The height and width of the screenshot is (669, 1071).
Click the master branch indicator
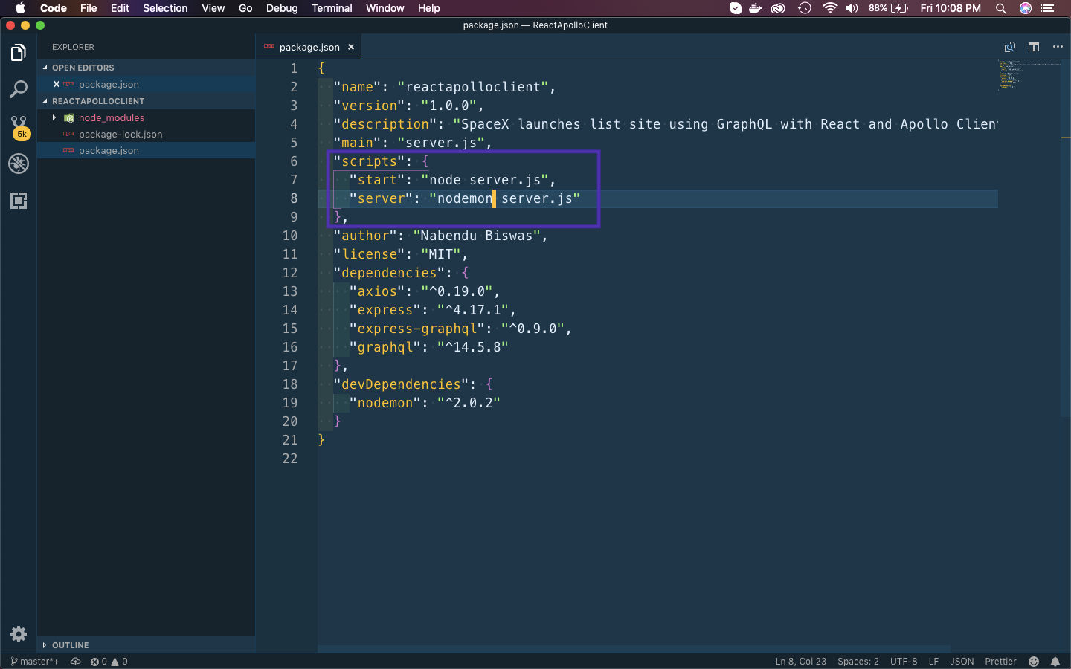(x=35, y=661)
